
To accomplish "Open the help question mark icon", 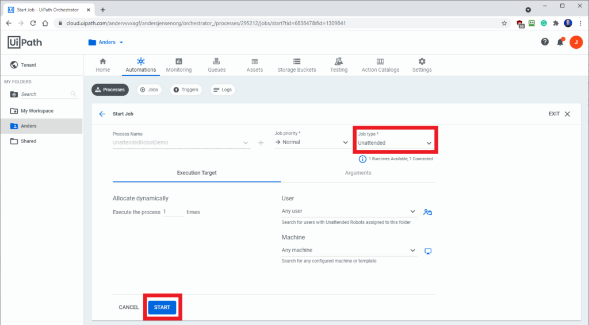I will [x=545, y=42].
